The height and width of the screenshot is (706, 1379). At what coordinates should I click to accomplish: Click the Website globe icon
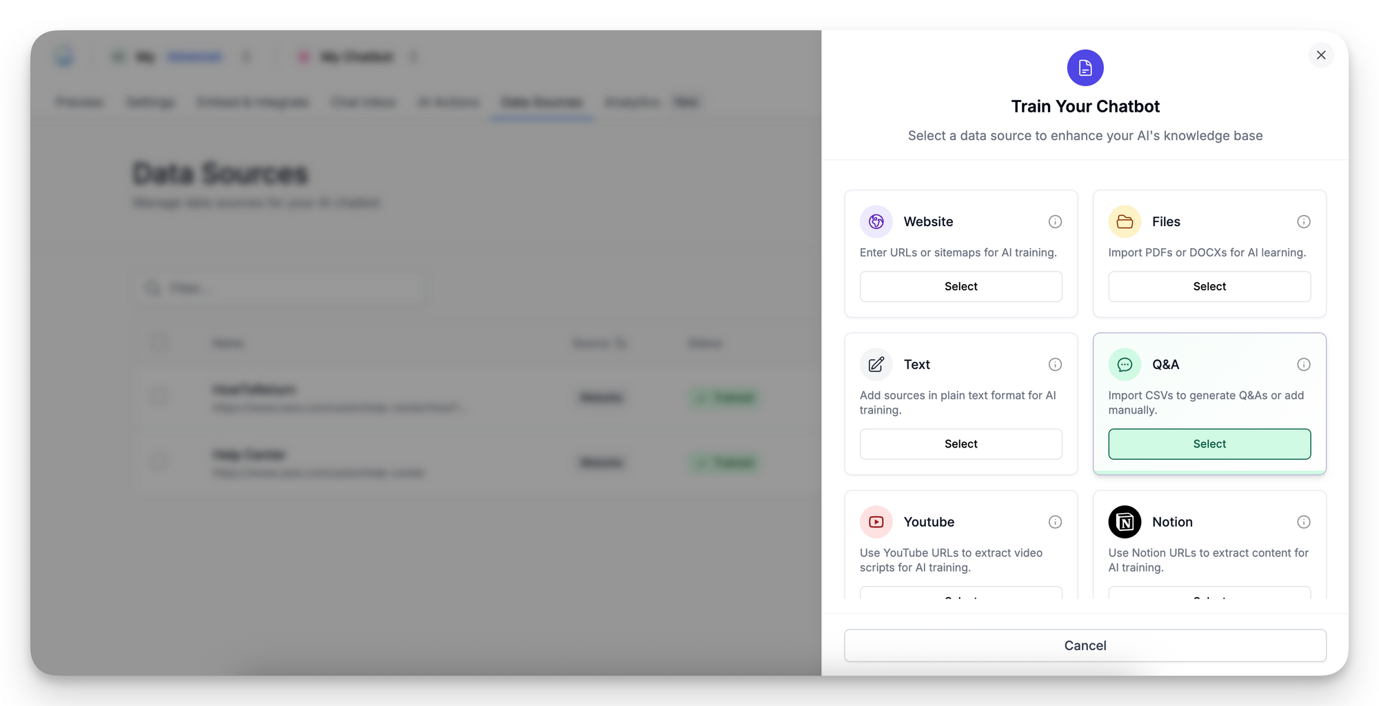click(x=876, y=221)
